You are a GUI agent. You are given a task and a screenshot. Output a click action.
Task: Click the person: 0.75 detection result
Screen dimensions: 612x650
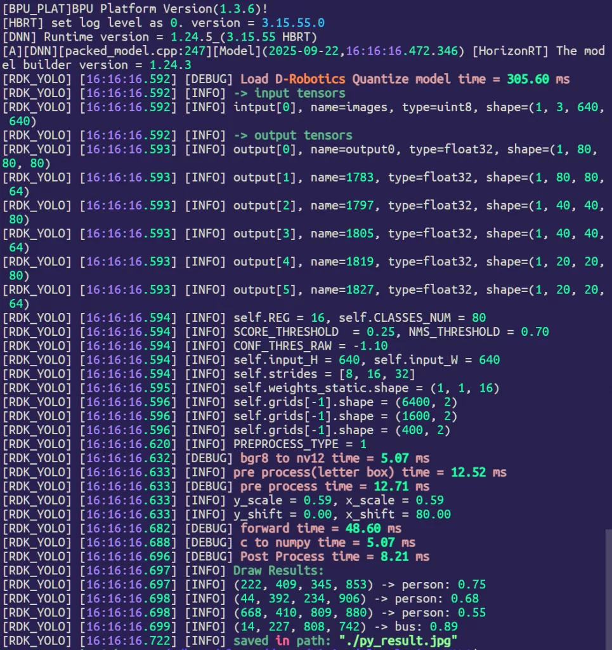445,584
